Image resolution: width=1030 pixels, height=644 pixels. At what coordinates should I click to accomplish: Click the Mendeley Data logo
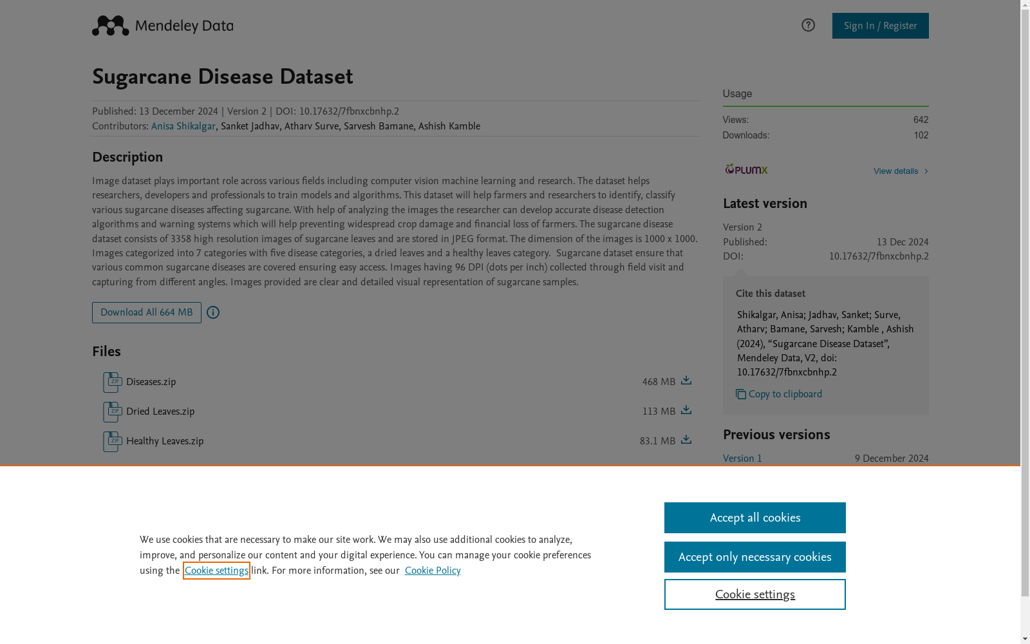pos(163,26)
